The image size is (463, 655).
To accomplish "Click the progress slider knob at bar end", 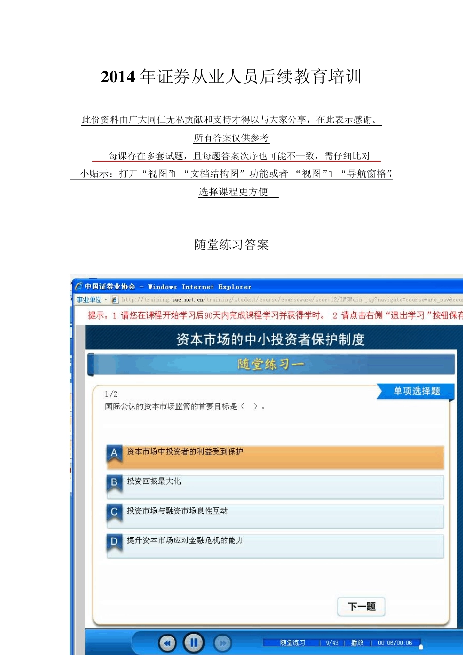I will pos(421,647).
